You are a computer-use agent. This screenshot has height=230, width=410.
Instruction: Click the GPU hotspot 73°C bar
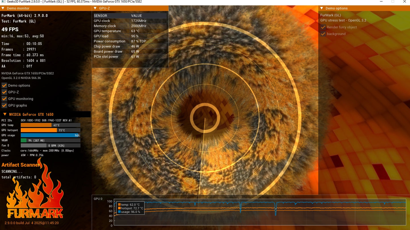coord(51,130)
